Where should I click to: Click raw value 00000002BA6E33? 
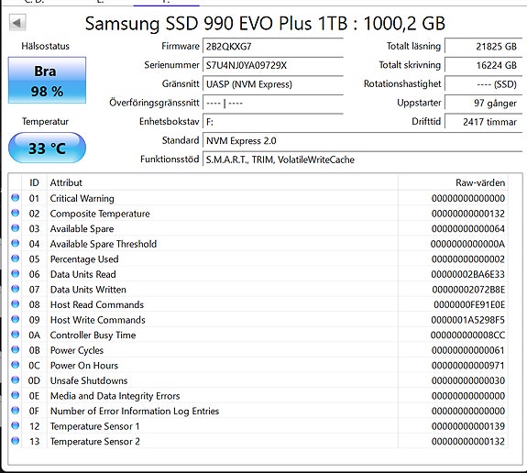coord(467,274)
